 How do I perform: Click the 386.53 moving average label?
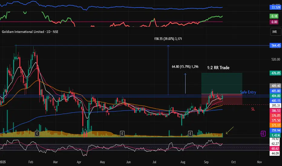[276, 110]
